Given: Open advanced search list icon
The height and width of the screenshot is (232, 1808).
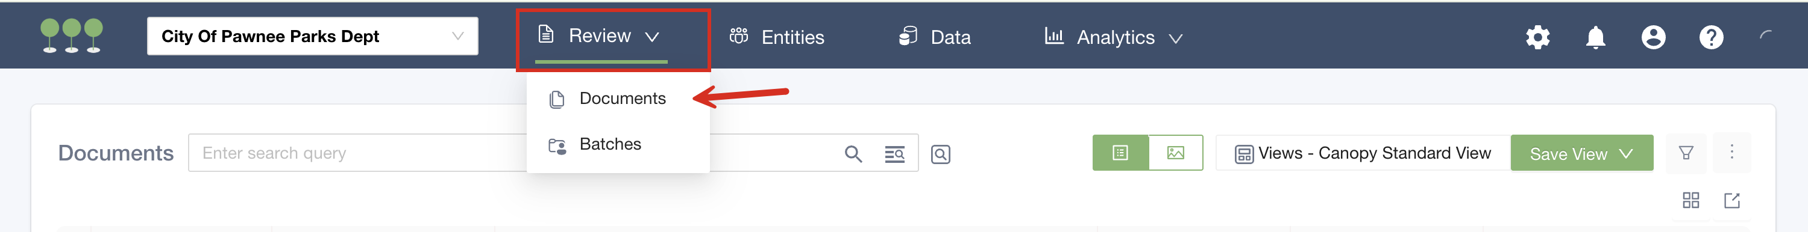Looking at the screenshot, I should [894, 153].
